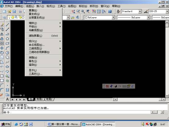169x127 pixels.
Task: Open the Properties palette icon
Action: (94, 11)
